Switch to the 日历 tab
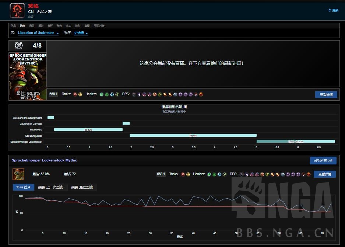This screenshot has height=247, width=345. coord(32,26)
